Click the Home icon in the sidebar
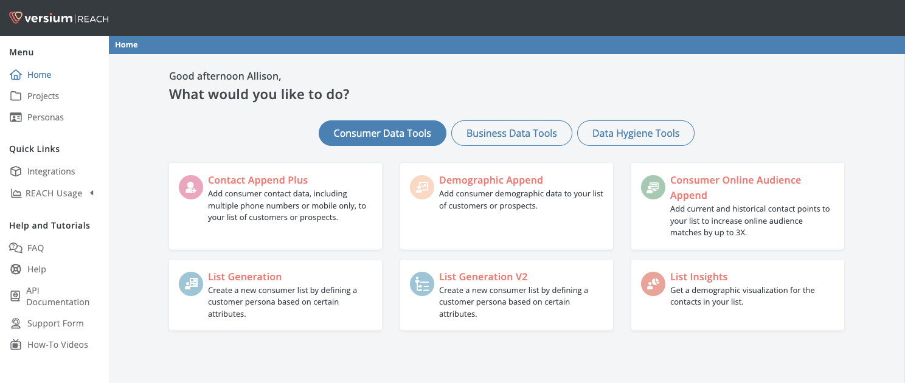 click(x=16, y=74)
